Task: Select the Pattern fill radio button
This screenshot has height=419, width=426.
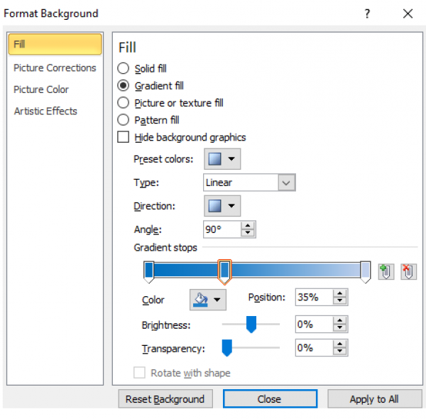Action: pos(124,120)
